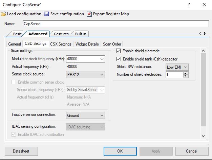Click the settings panel scrollbar thumb
Screen dimensions: 212x160
(x=203, y=90)
